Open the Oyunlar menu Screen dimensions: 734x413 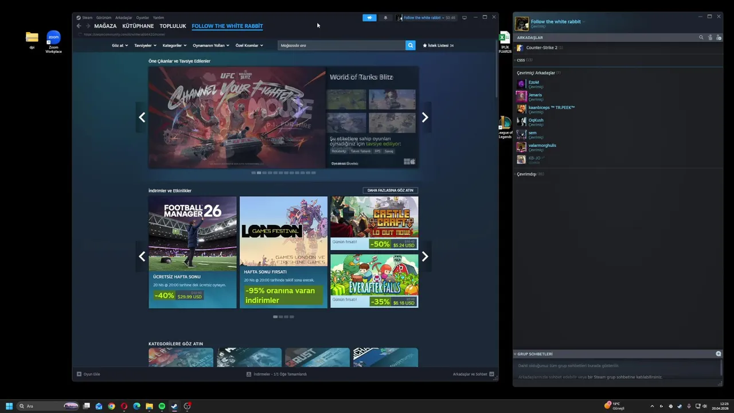coord(142,18)
